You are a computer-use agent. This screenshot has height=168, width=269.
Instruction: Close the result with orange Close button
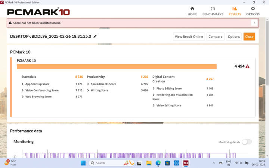(x=249, y=37)
